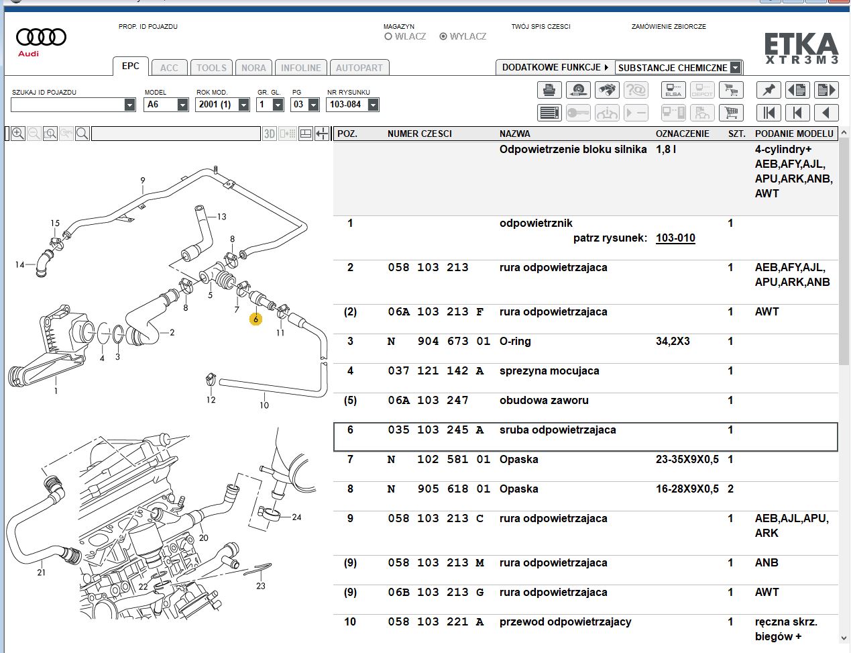Click the single-bar back arrow icon
Image resolution: width=851 pixels, height=653 pixels.
(797, 113)
